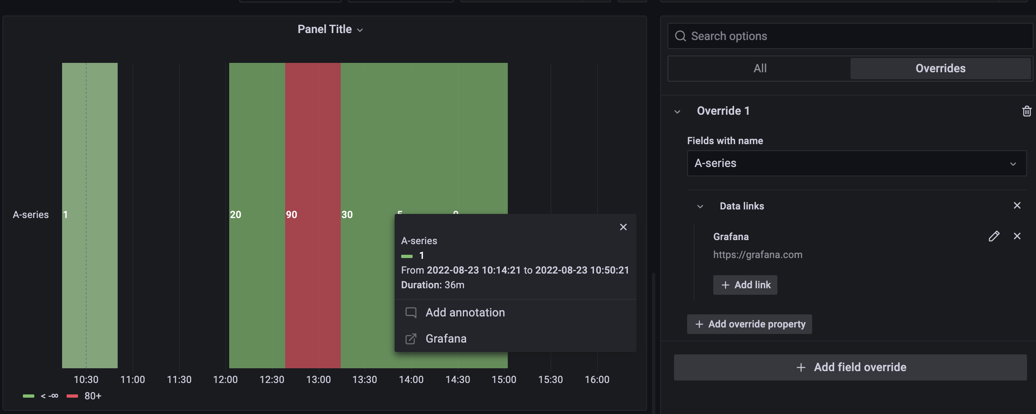Collapse the Data links section

click(700, 207)
